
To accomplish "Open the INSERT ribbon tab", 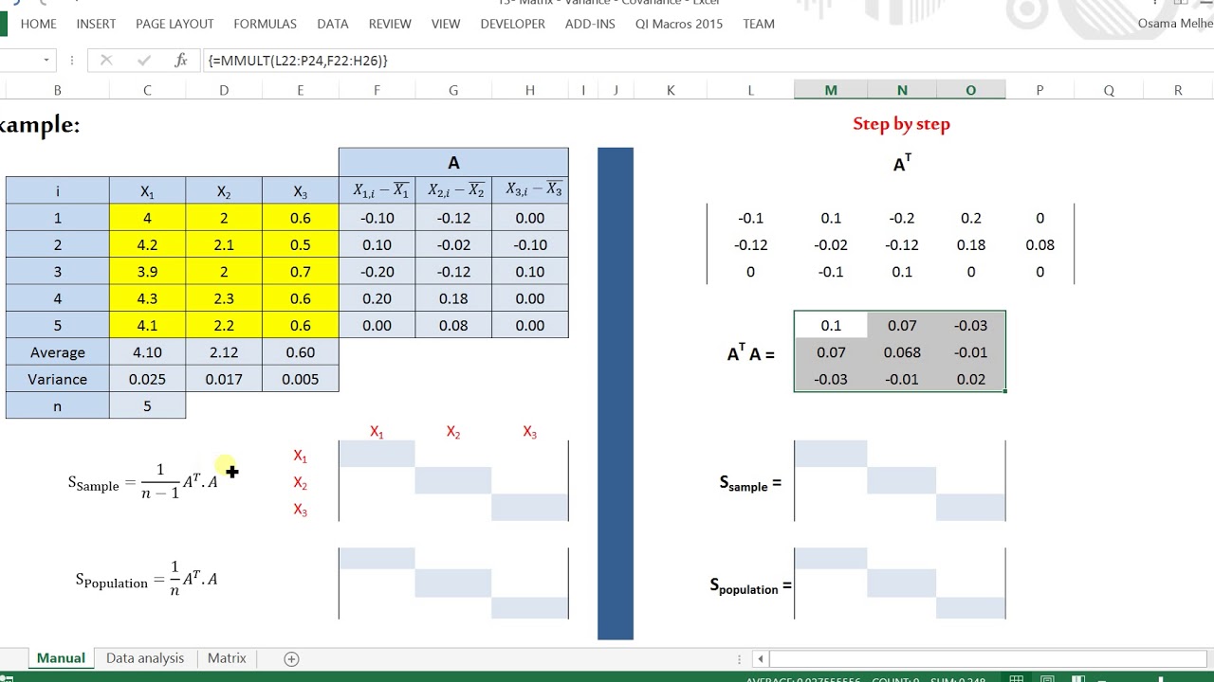I will [96, 24].
